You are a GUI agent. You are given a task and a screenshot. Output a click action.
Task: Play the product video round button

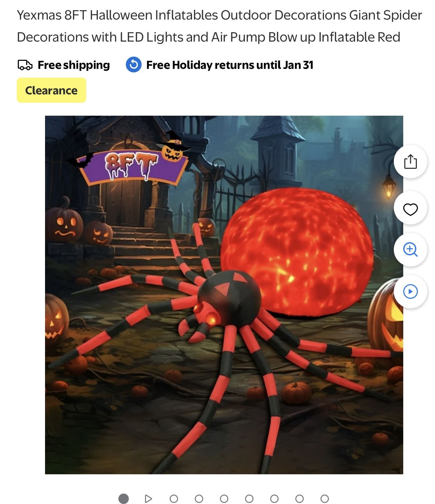click(410, 291)
